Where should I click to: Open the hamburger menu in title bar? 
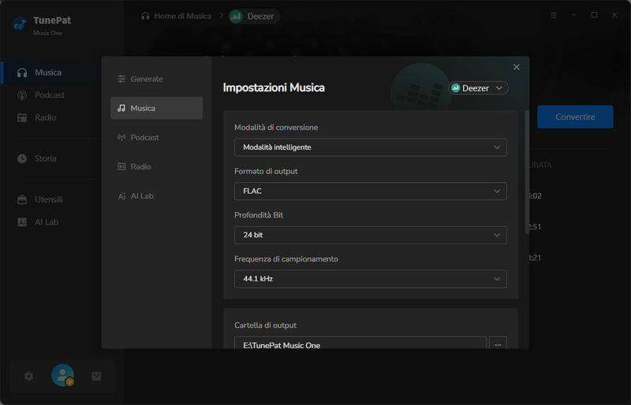point(554,15)
